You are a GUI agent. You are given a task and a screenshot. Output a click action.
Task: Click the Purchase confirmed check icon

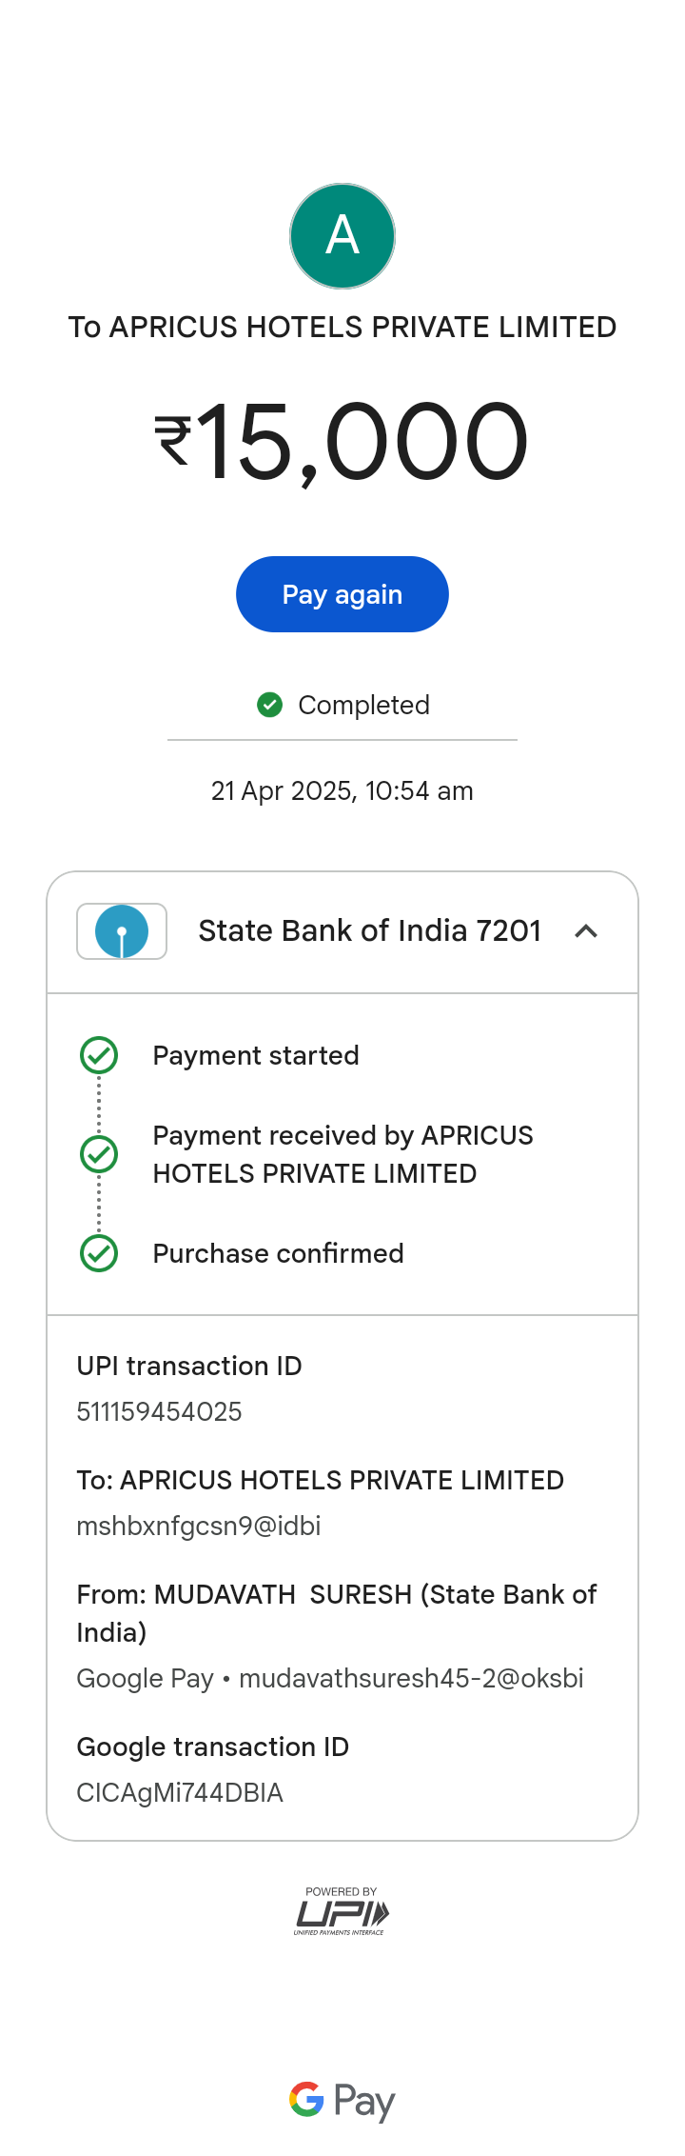(x=99, y=1253)
